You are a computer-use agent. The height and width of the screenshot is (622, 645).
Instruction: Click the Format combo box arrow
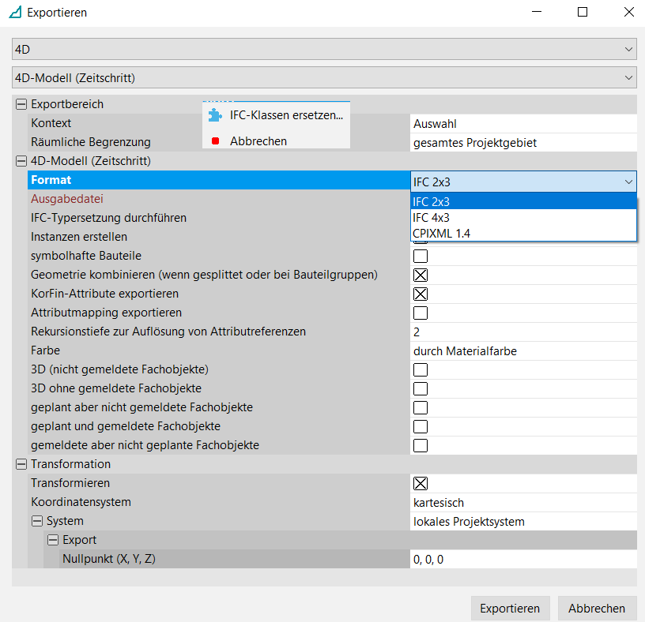(x=628, y=182)
